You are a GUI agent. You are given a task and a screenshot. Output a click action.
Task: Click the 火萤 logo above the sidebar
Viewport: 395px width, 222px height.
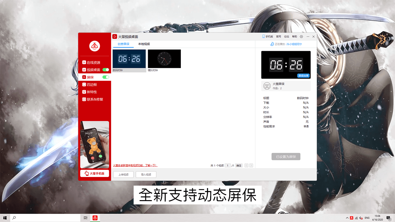(94, 46)
